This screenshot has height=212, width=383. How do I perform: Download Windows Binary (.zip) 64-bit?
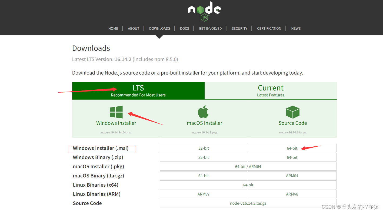click(x=292, y=157)
